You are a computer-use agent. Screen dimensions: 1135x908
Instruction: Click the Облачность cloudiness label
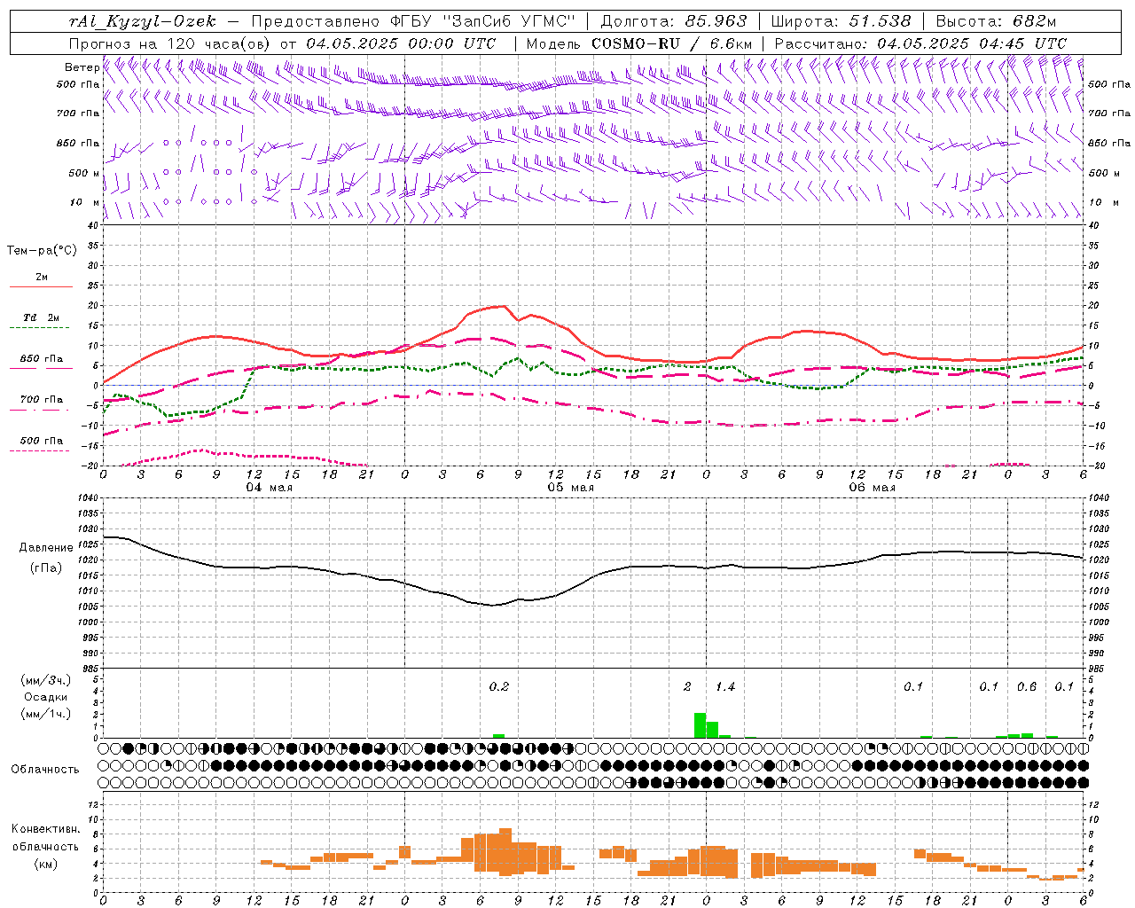pyautogui.click(x=45, y=769)
